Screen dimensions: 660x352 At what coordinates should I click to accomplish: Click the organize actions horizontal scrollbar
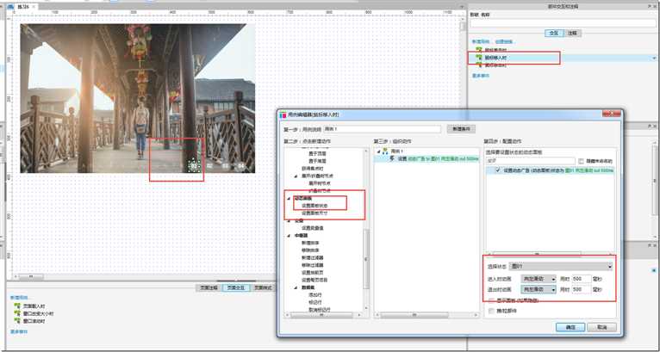point(414,315)
